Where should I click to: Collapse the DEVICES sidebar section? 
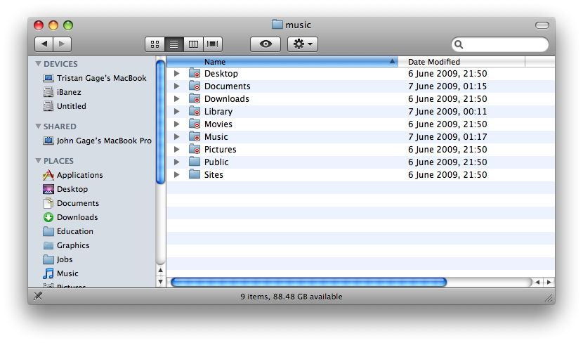tap(38, 64)
